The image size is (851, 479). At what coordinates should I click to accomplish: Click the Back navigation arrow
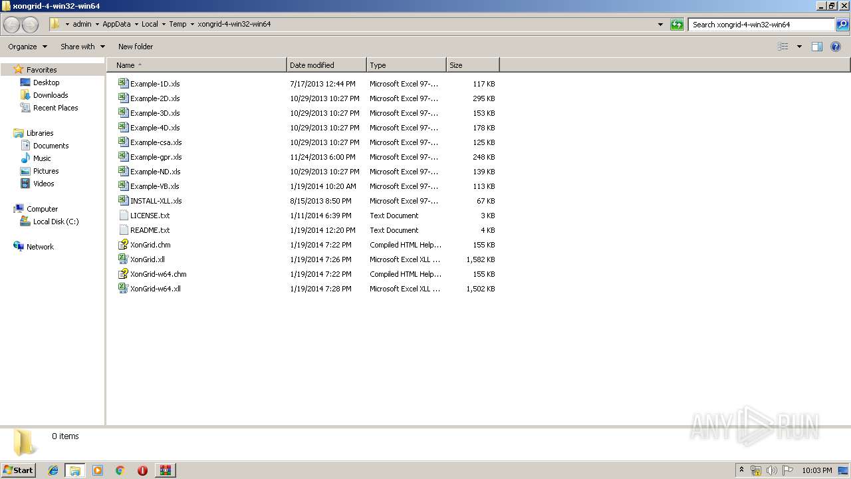coord(12,25)
